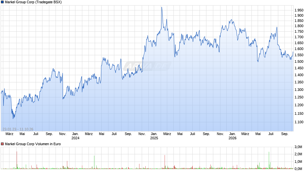This screenshot has width=307, height=172.
Task: Click the 2026 year label on time axis
Action: [x=233, y=138]
